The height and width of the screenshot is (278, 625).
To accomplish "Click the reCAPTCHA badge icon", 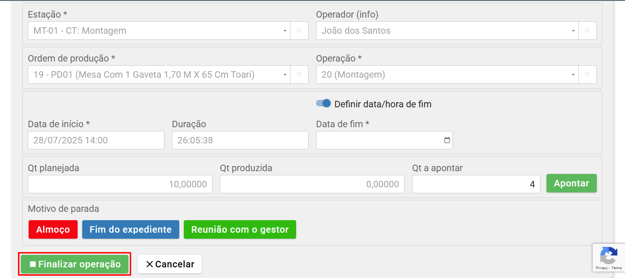I will (x=608, y=256).
